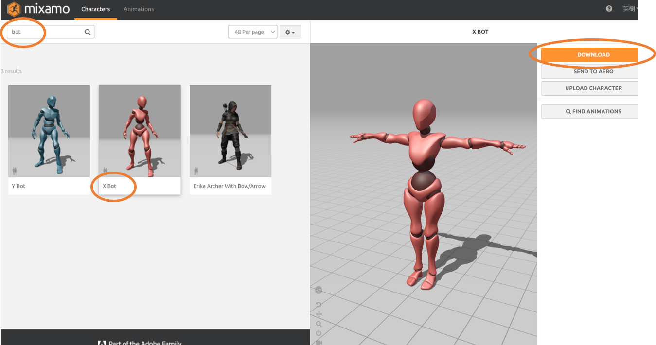Select the Y Bot character thumbnail

click(49, 131)
